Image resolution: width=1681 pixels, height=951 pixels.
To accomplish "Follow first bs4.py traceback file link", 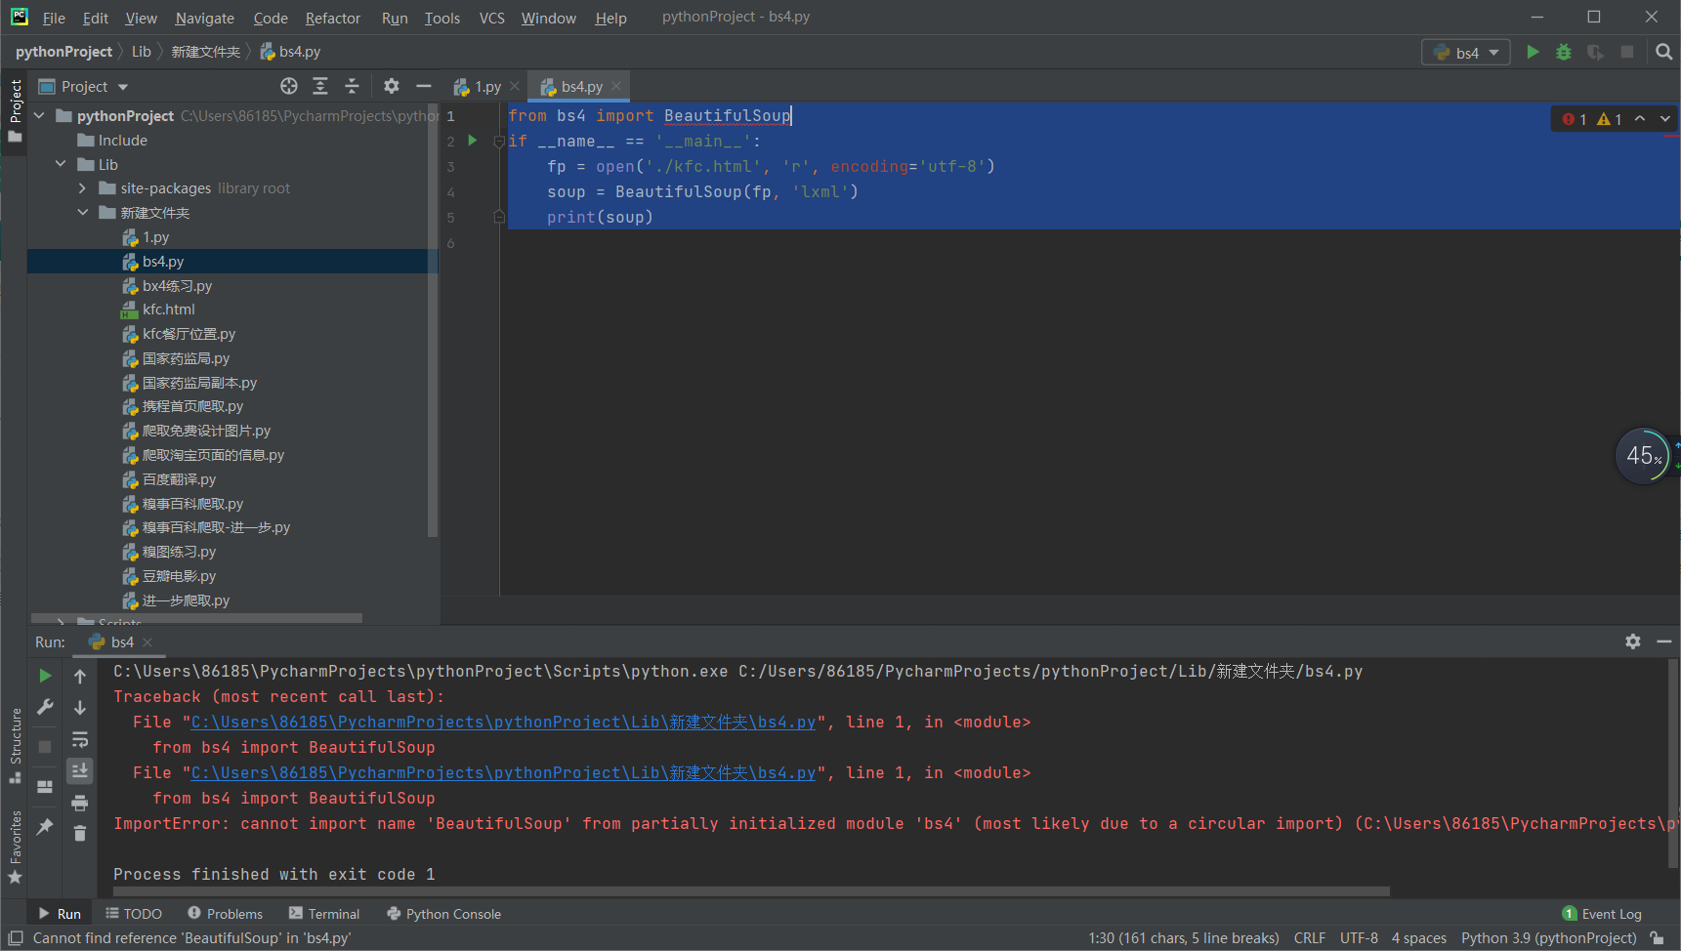I will click(x=503, y=723).
